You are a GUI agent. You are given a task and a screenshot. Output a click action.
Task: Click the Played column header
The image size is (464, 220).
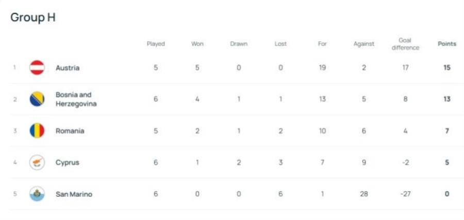[x=156, y=44]
